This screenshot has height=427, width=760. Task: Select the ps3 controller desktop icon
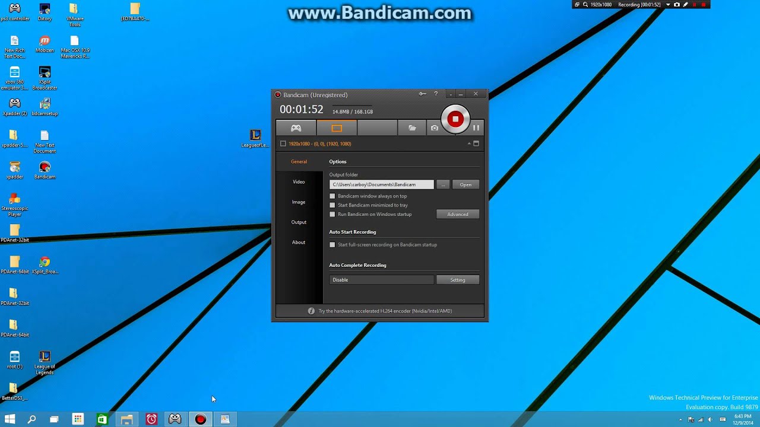[x=15, y=12]
